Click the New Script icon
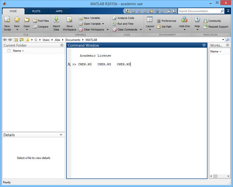This screenshot has width=233, height=187. click(7, 20)
